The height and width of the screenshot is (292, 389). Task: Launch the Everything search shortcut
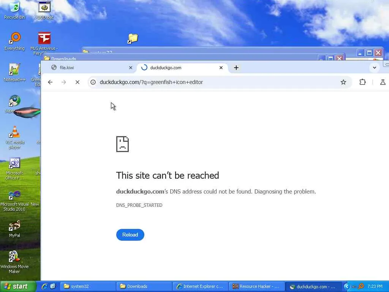15,41
